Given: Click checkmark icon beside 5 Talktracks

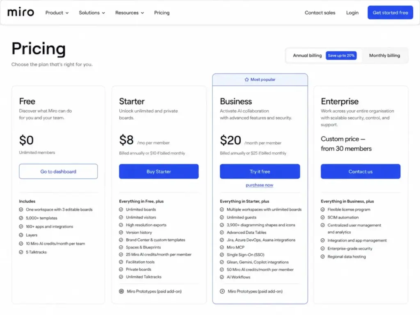Looking at the screenshot, I should 21,252.
